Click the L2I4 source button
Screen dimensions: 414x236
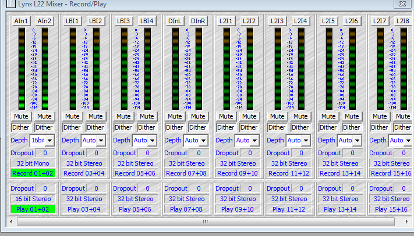(300, 21)
